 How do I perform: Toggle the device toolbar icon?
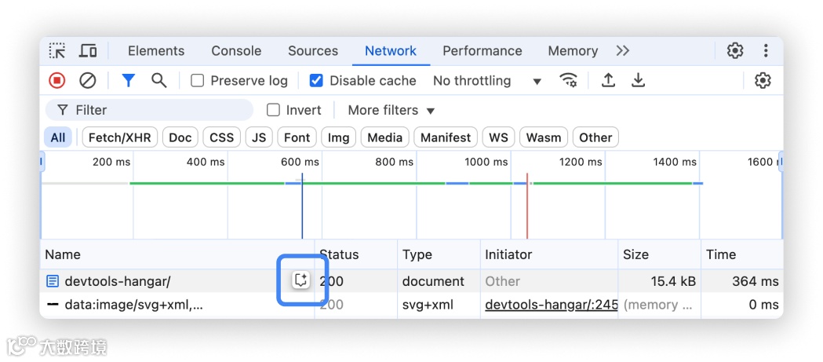(88, 51)
